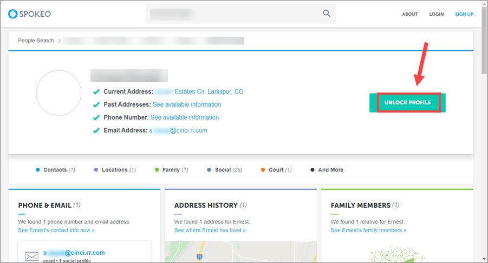
Task: Select the Family (1) tab
Action: [172, 170]
